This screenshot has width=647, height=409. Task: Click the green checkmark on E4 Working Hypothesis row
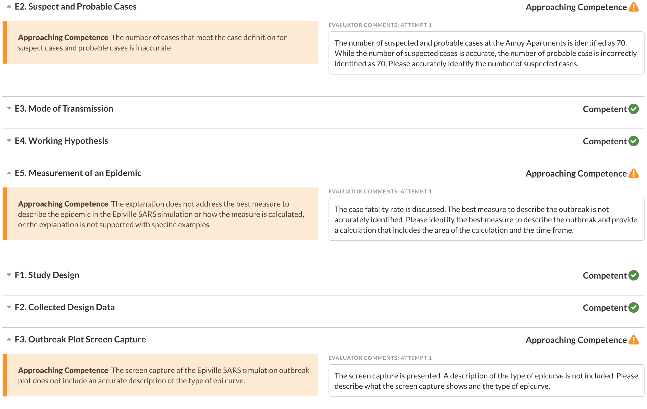click(634, 141)
